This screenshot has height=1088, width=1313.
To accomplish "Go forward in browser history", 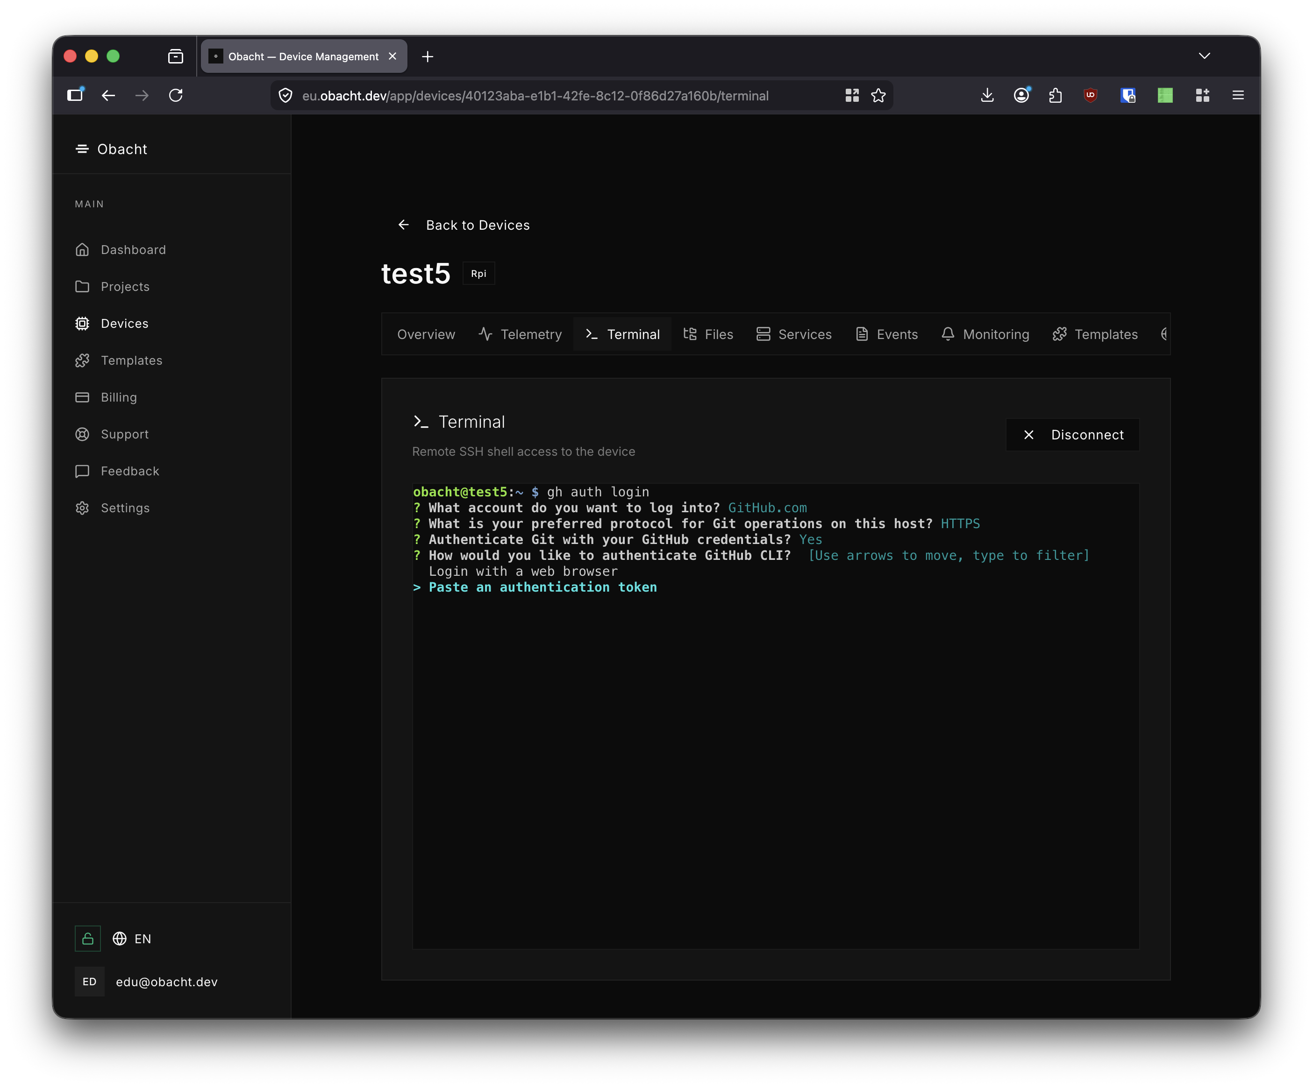I will click(142, 96).
